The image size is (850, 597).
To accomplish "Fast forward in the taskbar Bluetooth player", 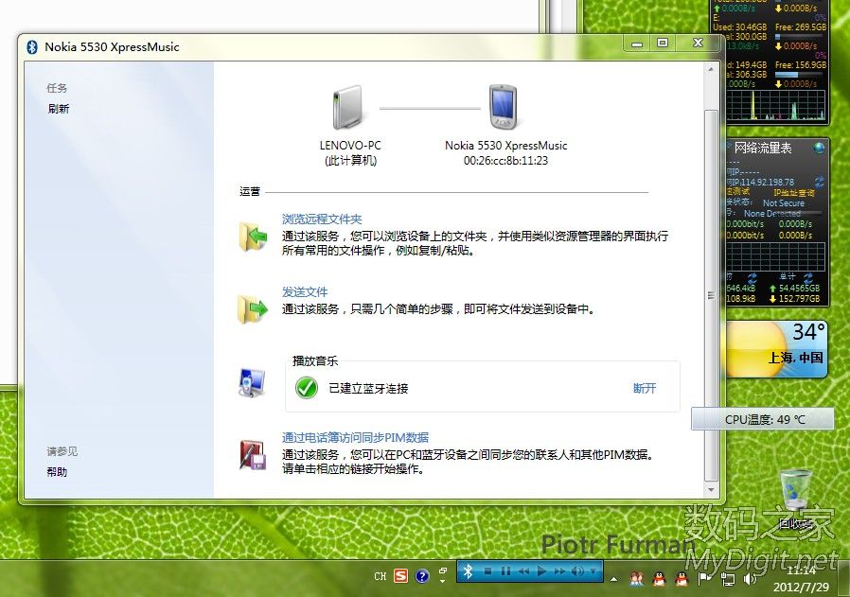I will pyautogui.click(x=559, y=571).
